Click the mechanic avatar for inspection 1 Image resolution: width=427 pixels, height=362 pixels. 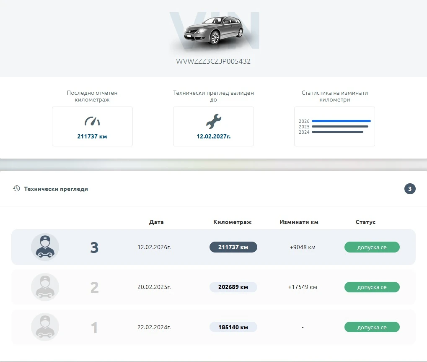[45, 327]
